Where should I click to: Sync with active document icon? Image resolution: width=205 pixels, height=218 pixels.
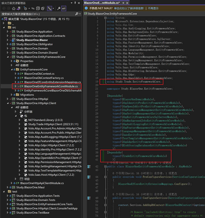click(33, 9)
